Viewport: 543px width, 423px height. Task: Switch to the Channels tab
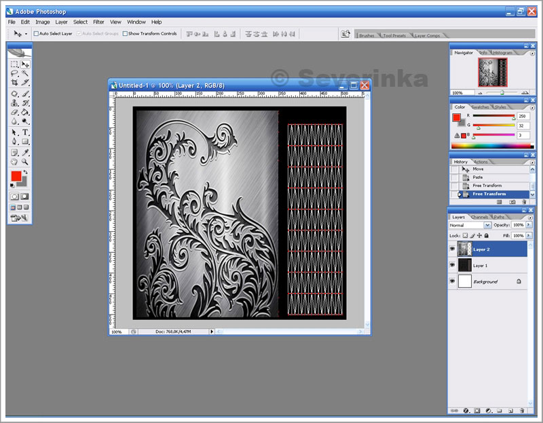coord(479,217)
